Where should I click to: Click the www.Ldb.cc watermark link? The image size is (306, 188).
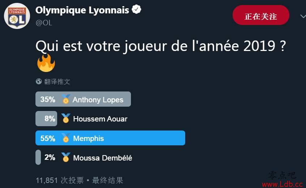(282, 184)
